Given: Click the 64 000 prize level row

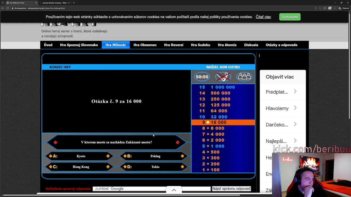Looking at the screenshot, I should pyautogui.click(x=223, y=111).
